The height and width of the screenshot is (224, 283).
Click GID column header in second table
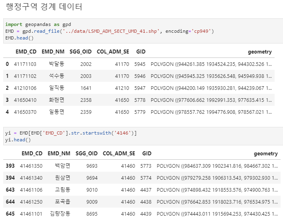click(x=147, y=153)
